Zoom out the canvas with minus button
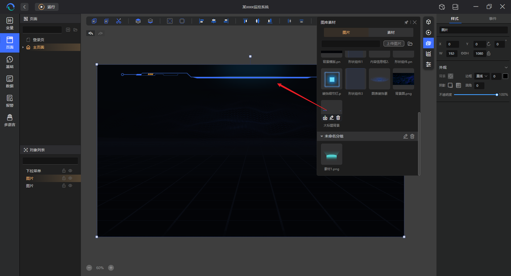 tap(89, 268)
